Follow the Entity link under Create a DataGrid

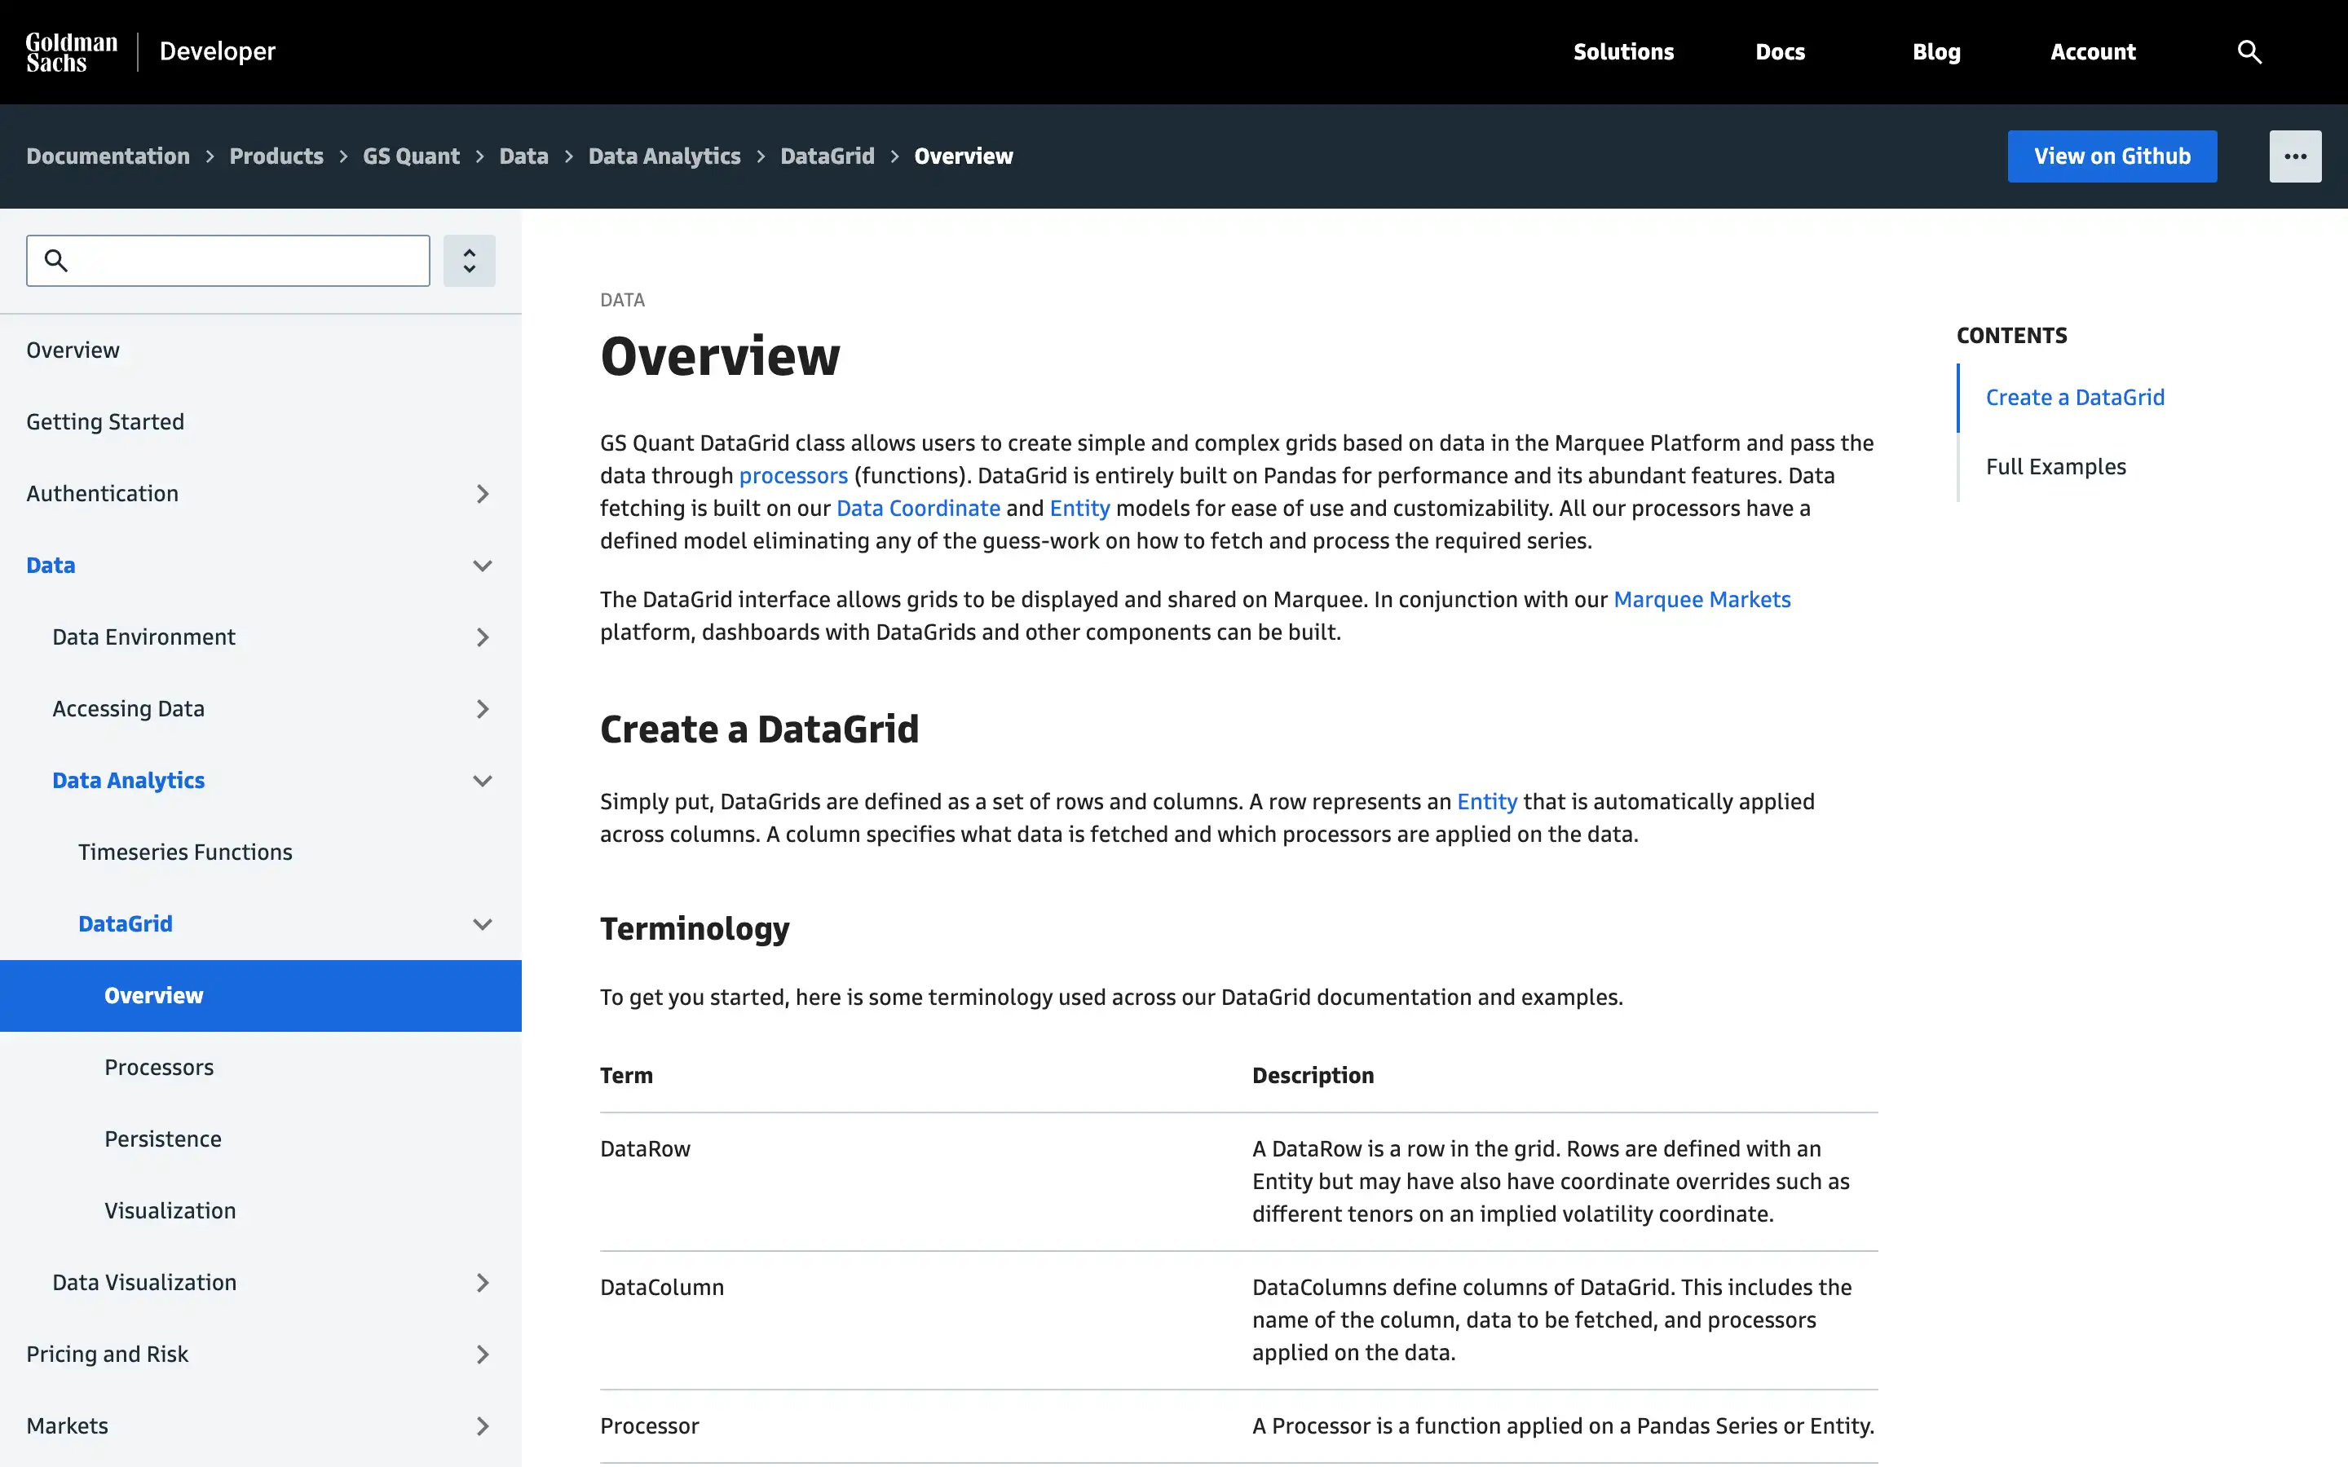[x=1486, y=803]
